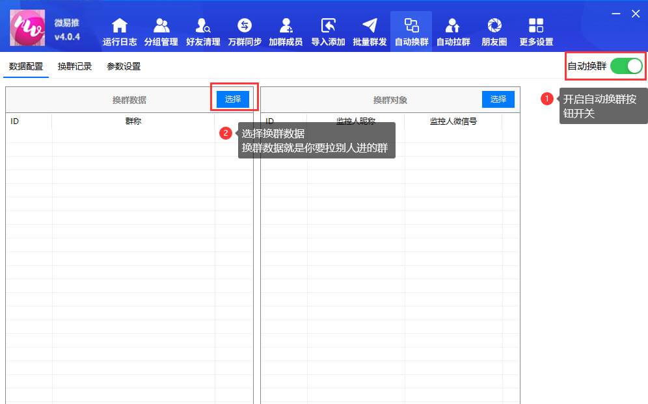Open the 运行日志 panel from the toolbar
The height and width of the screenshot is (404, 648).
click(x=119, y=29)
